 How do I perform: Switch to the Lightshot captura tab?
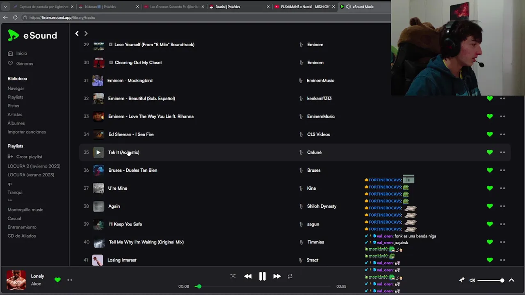coord(44,7)
